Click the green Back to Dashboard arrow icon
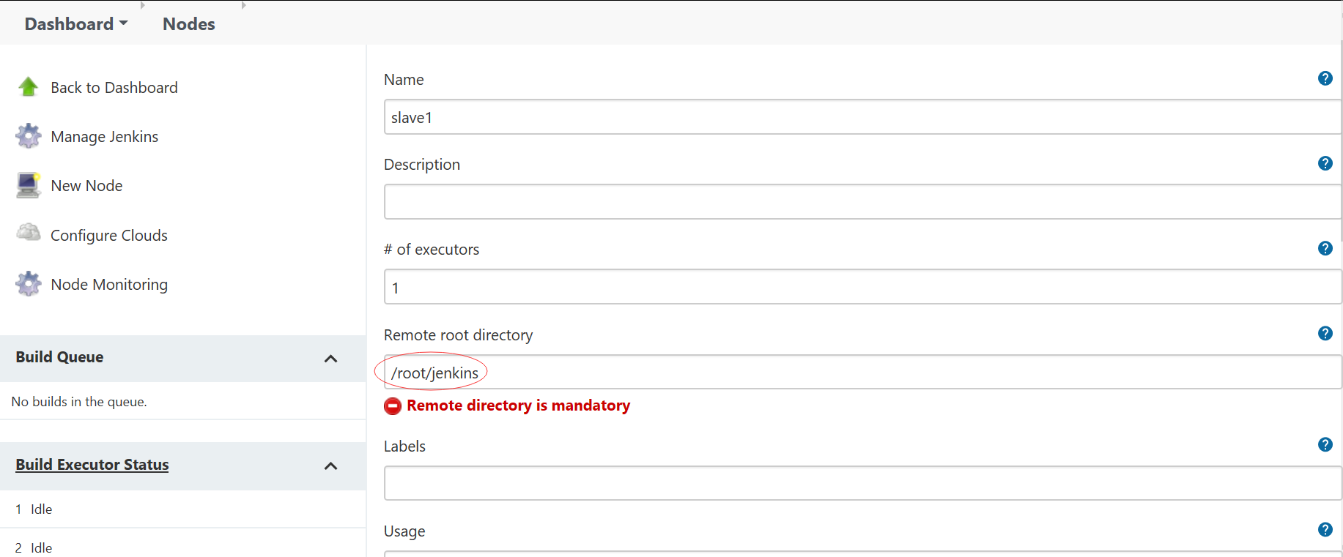The height and width of the screenshot is (557, 1343). pos(29,87)
